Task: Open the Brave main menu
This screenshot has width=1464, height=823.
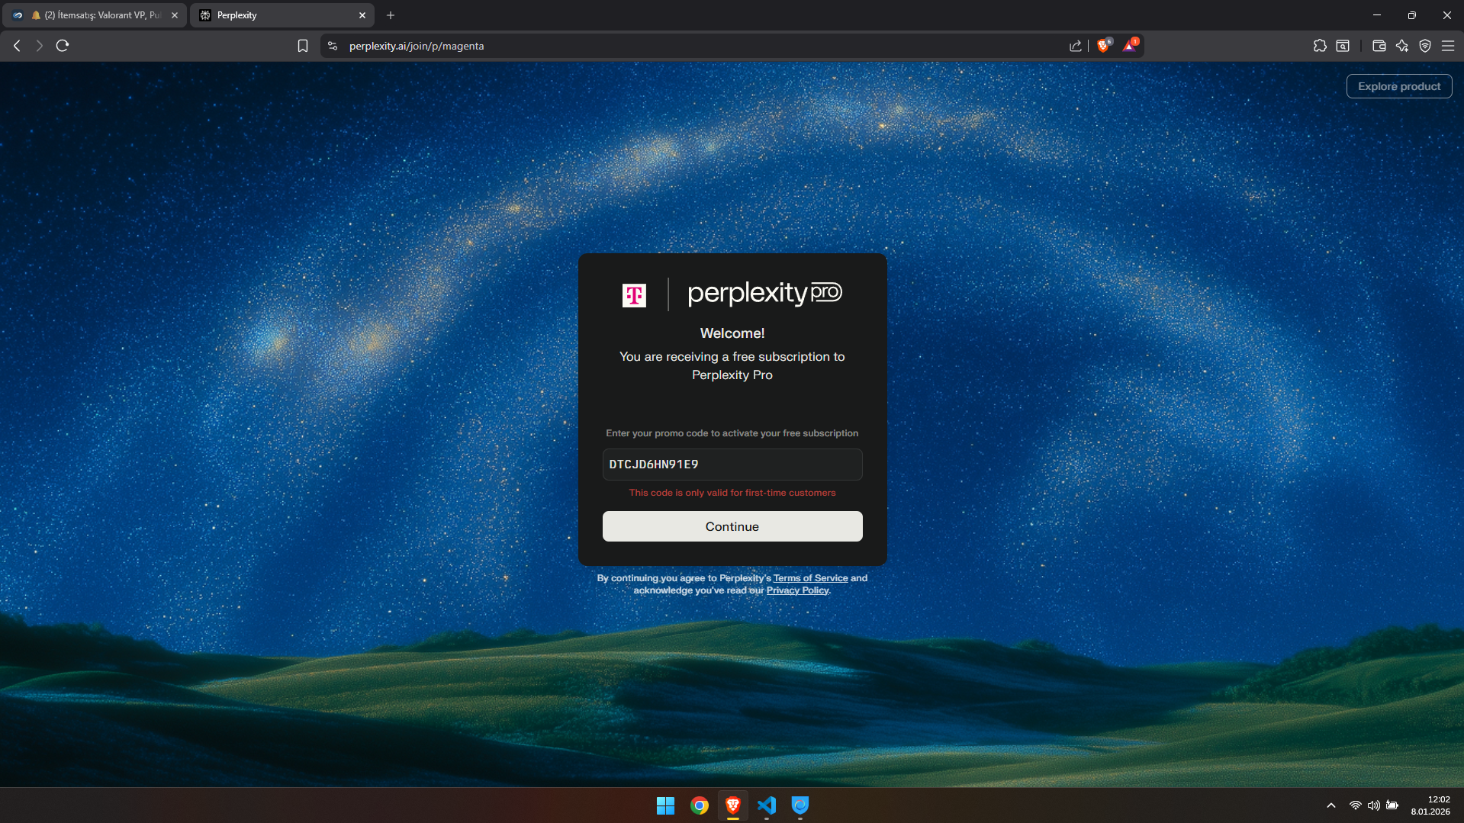Action: click(1448, 46)
